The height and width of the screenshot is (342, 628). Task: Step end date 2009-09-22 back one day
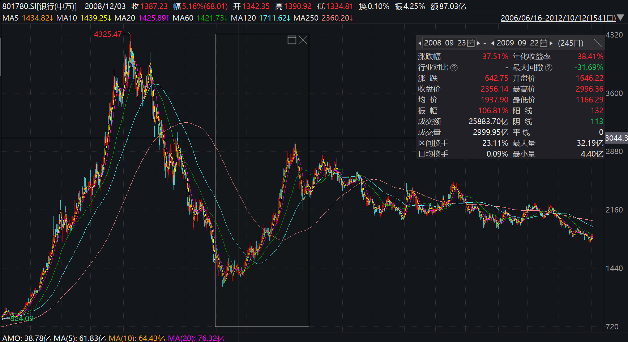tap(492, 43)
